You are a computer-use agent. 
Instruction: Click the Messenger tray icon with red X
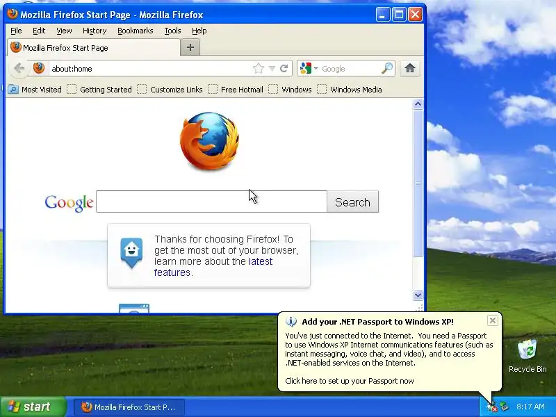click(492, 407)
